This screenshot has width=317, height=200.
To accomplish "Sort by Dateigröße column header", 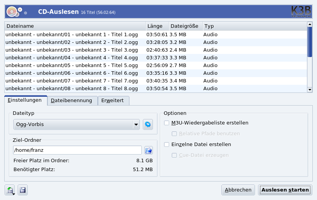I will (186, 26).
